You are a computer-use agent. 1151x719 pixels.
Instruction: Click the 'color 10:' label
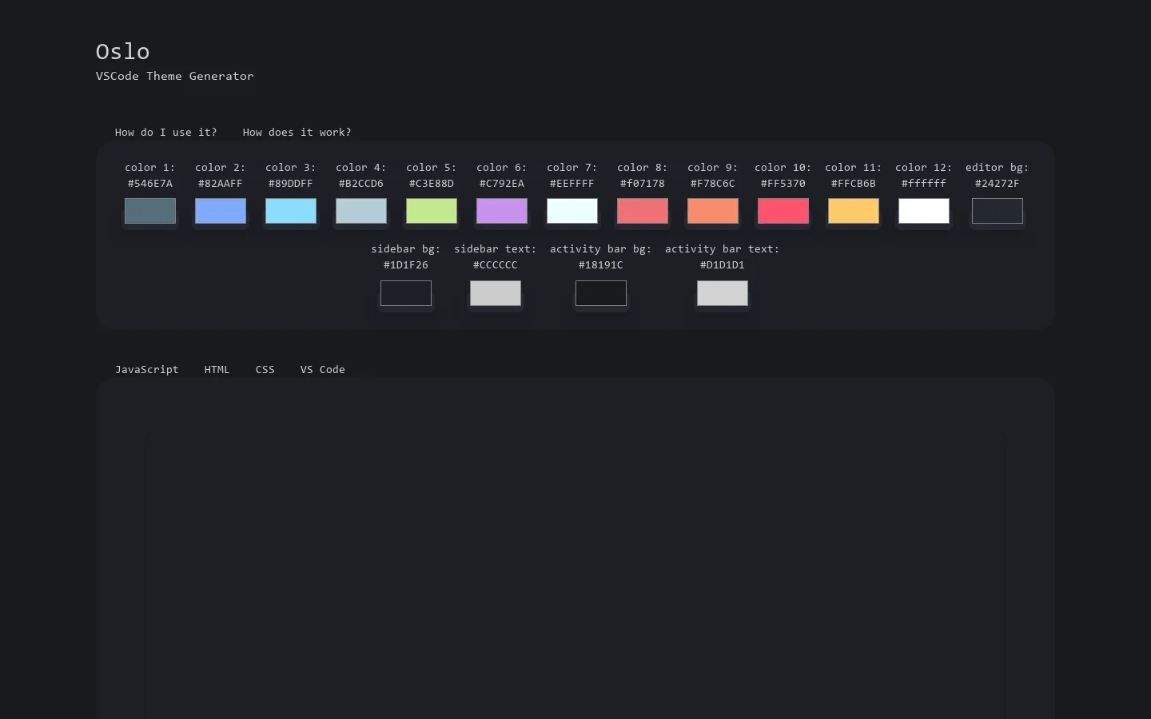tap(783, 167)
